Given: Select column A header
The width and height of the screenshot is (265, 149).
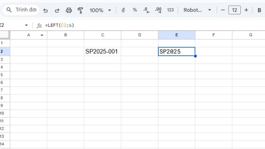Looking at the screenshot, I should click(28, 35).
